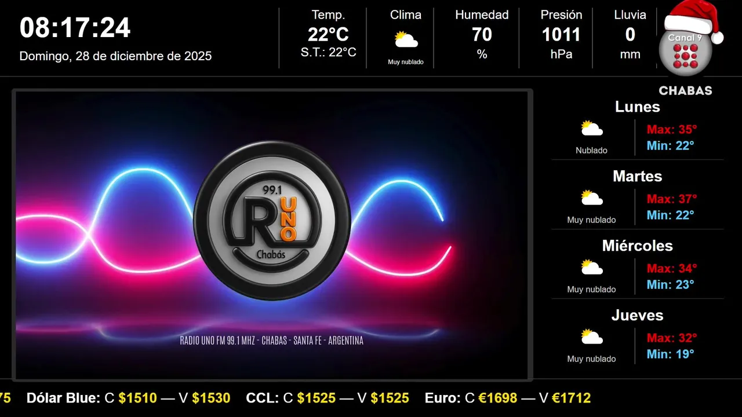Click the Humedad 70 value
Screen dimensions: 742x417
(482, 35)
